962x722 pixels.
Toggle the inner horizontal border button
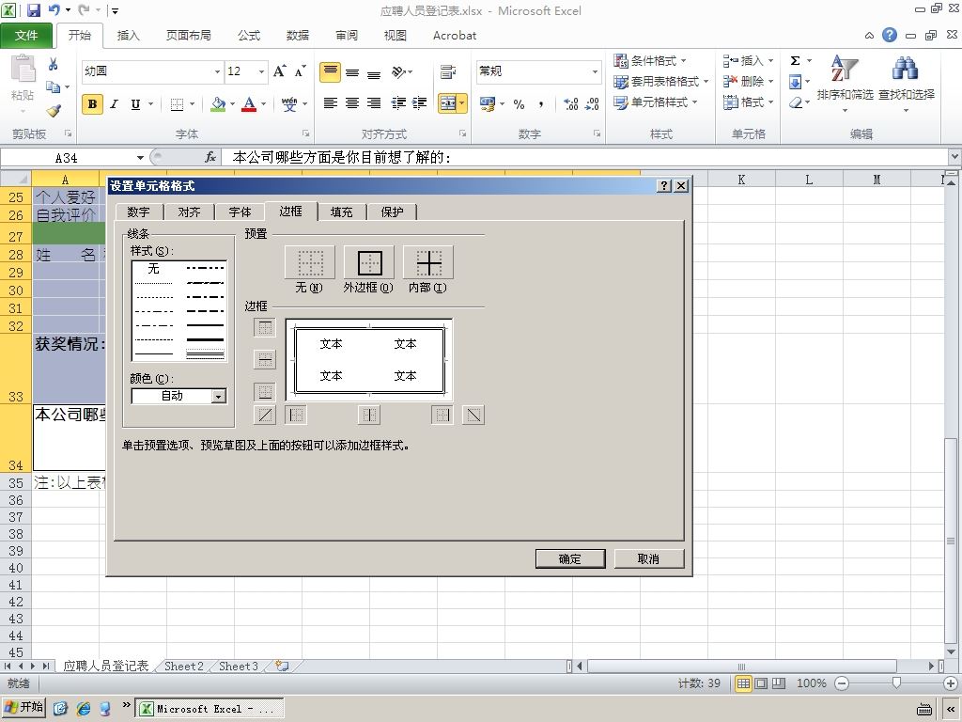[x=265, y=359]
